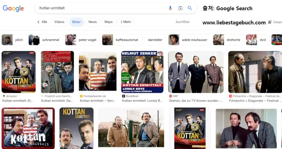
Task: Click the Amazon source icon
Action: coord(4,96)
